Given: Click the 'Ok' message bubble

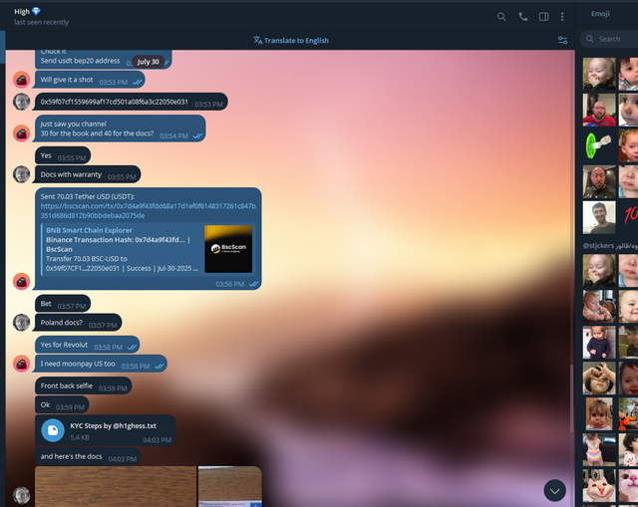Looking at the screenshot, I should (62, 405).
